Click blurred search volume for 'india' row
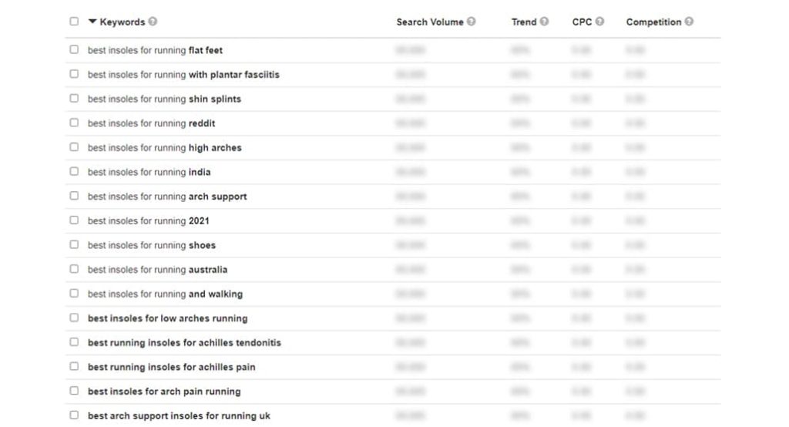Image resolution: width=789 pixels, height=427 pixels. pos(411,172)
